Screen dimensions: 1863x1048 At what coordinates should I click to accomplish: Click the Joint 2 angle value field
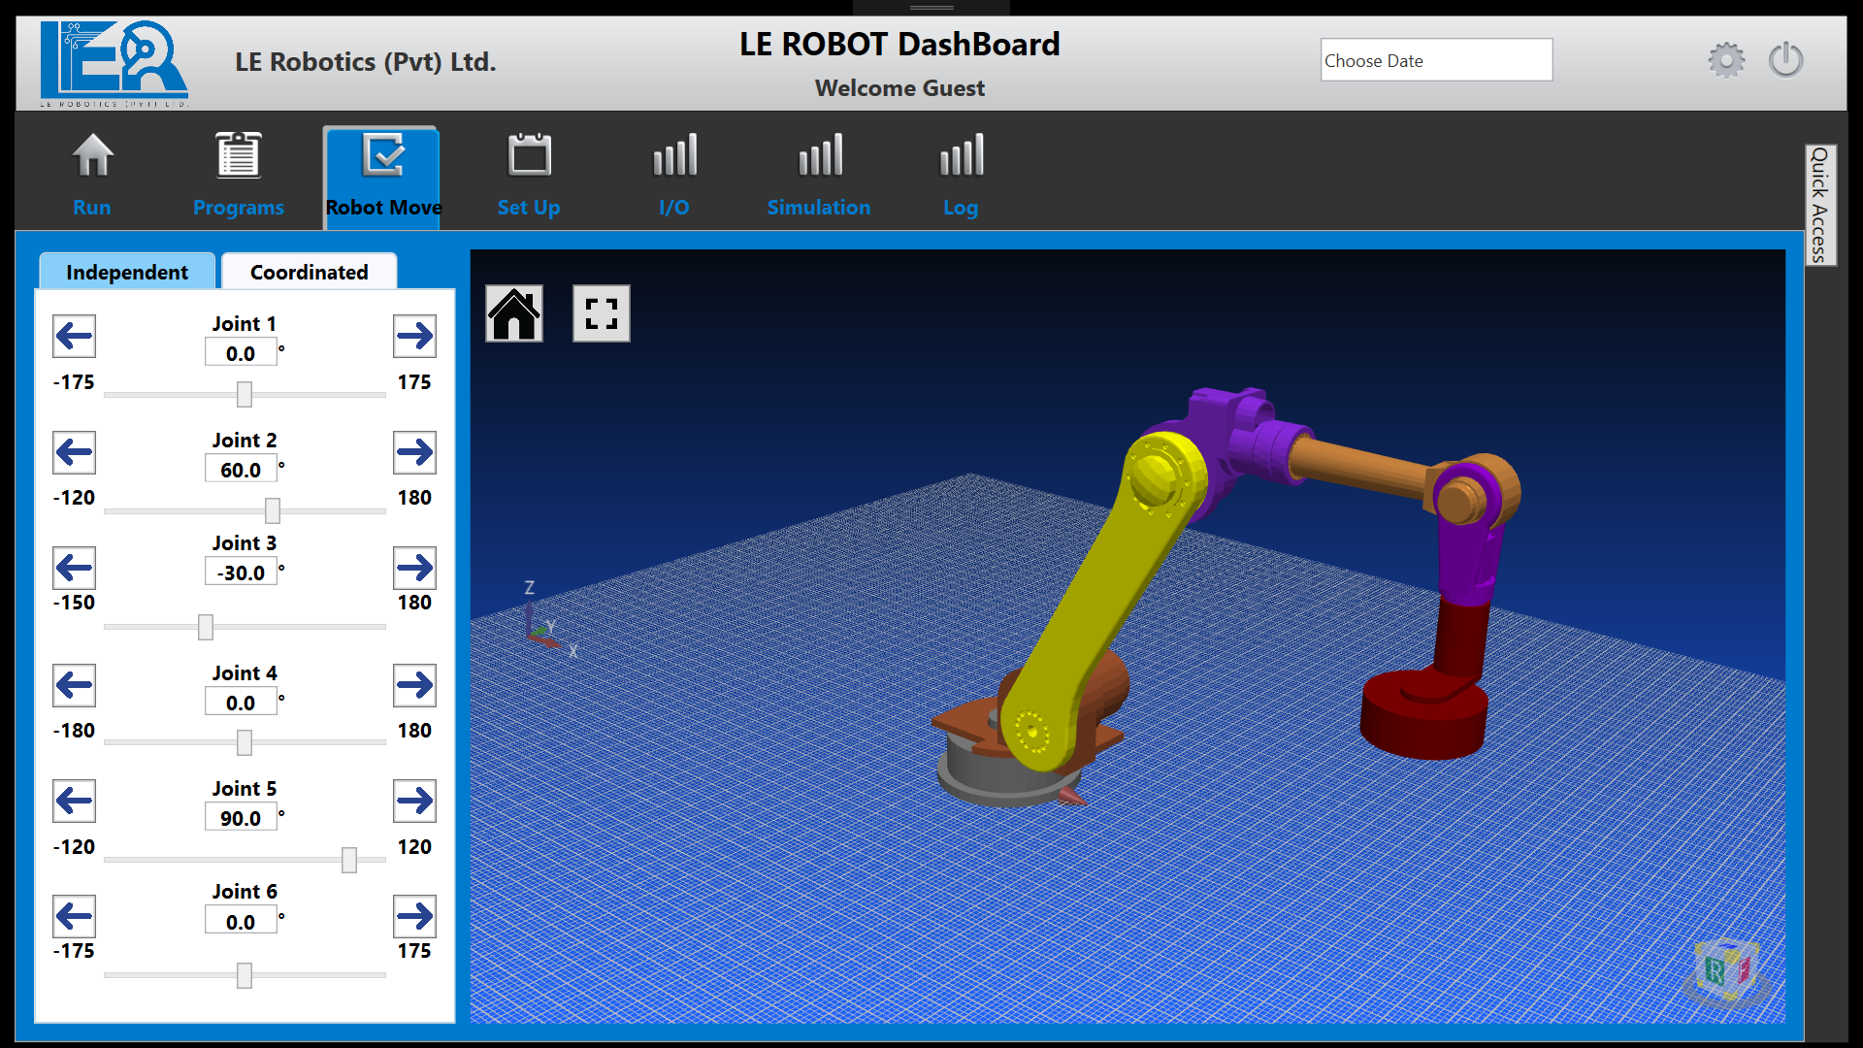(241, 470)
